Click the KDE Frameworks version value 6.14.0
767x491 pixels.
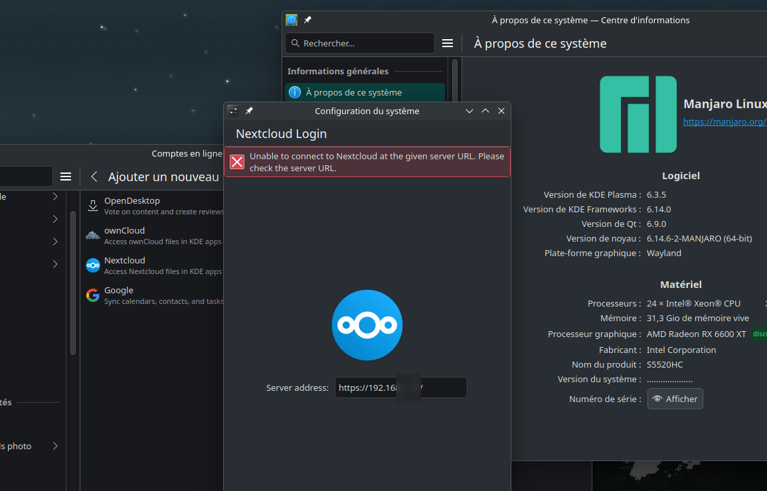click(x=659, y=209)
